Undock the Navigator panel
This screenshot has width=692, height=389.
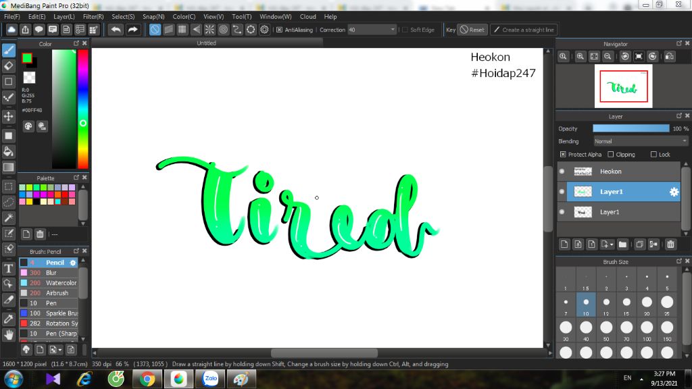click(x=679, y=43)
